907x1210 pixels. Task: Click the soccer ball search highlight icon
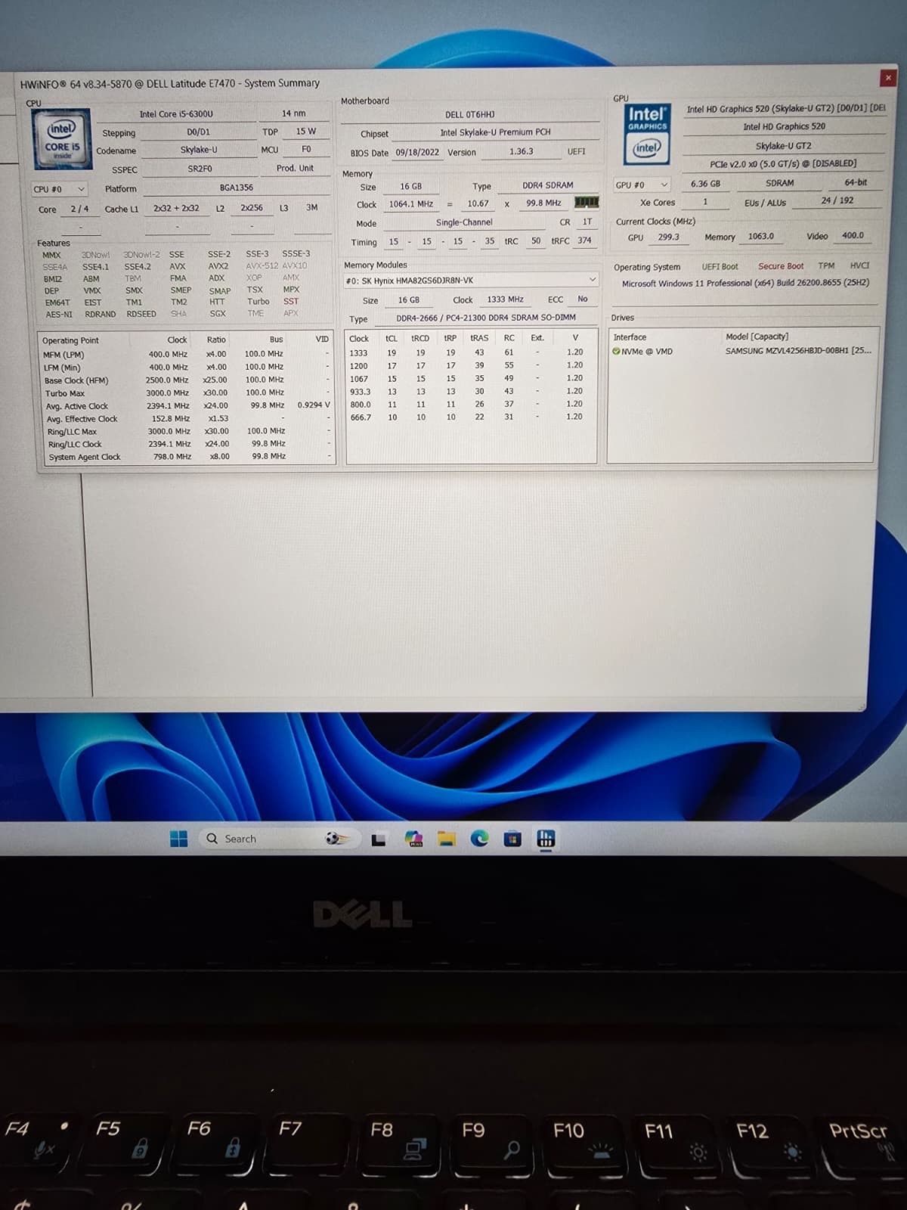coord(337,838)
